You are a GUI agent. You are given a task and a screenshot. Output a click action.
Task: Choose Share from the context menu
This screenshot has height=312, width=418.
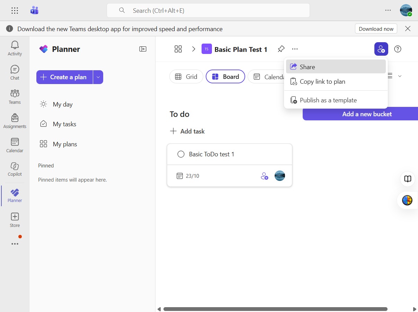(x=336, y=67)
